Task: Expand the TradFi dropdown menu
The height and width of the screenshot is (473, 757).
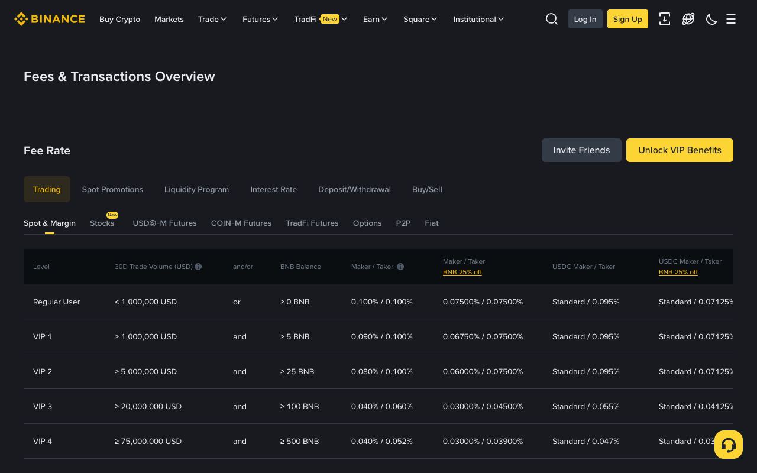Action: click(x=321, y=19)
